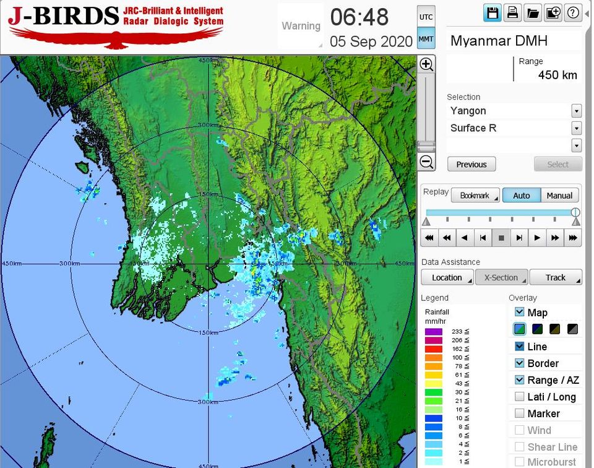Click the Warning indicator panel
Viewport: 594px width, 468px height.
click(301, 26)
